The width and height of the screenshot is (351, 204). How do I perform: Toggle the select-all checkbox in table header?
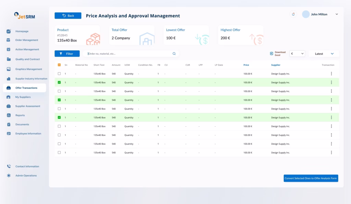tap(59, 65)
